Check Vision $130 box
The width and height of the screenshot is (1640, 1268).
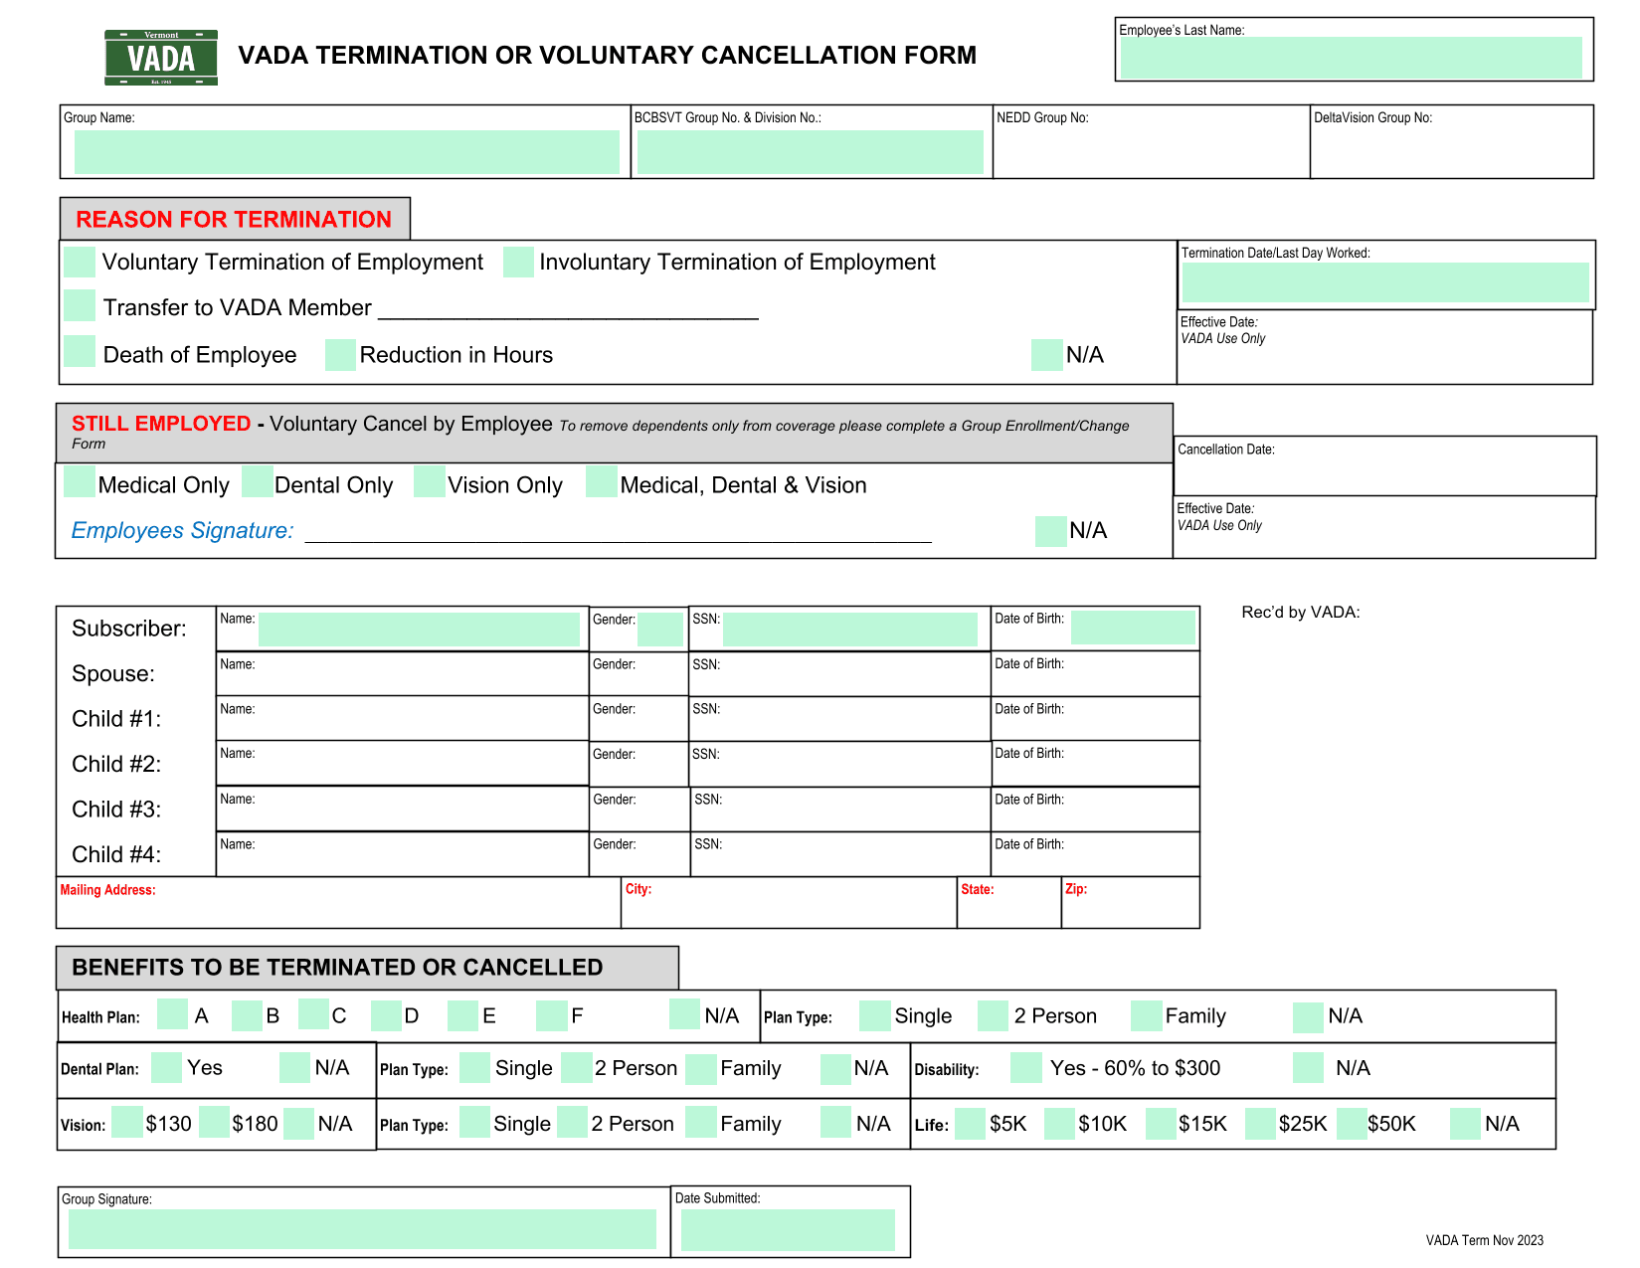(x=127, y=1122)
